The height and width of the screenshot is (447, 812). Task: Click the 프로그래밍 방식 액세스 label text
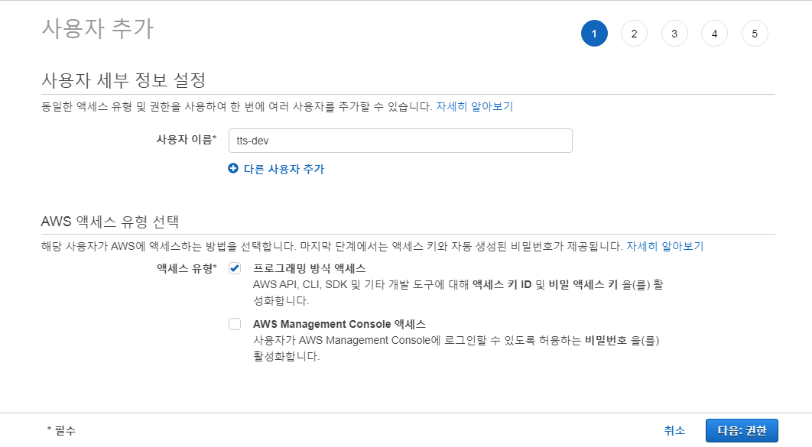pyautogui.click(x=309, y=268)
